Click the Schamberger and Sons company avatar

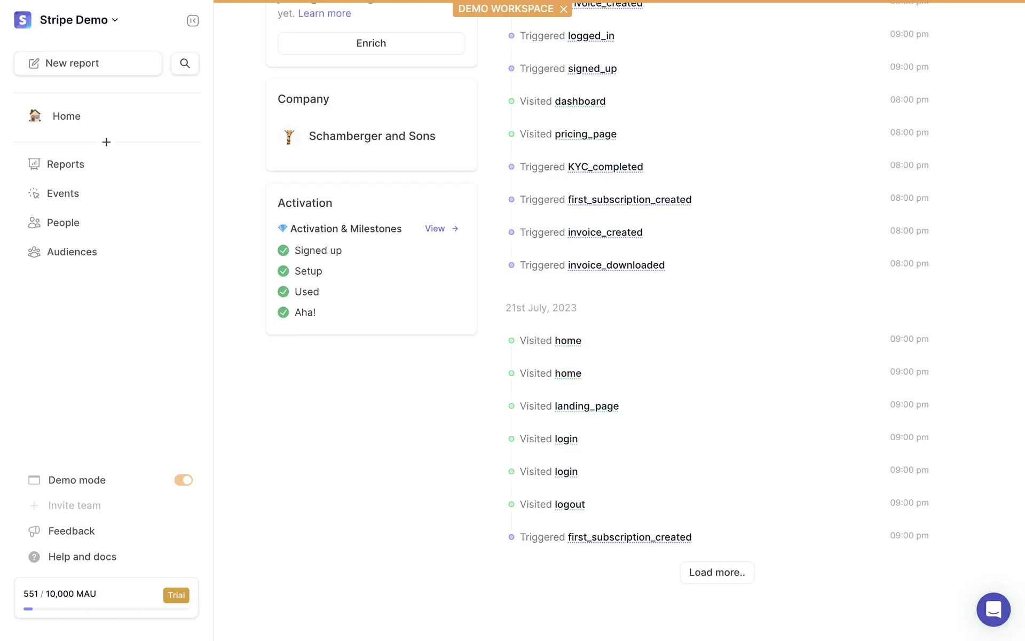pyautogui.click(x=289, y=136)
